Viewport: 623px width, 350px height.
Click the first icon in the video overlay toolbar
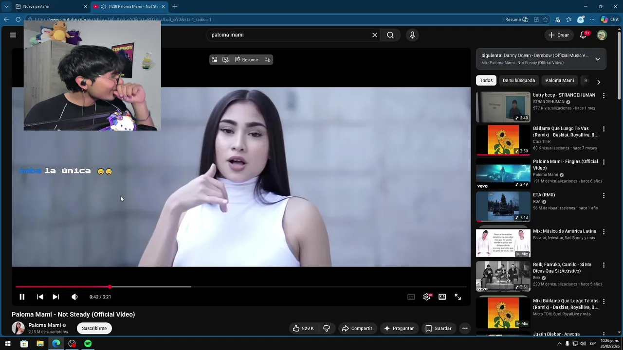click(215, 60)
